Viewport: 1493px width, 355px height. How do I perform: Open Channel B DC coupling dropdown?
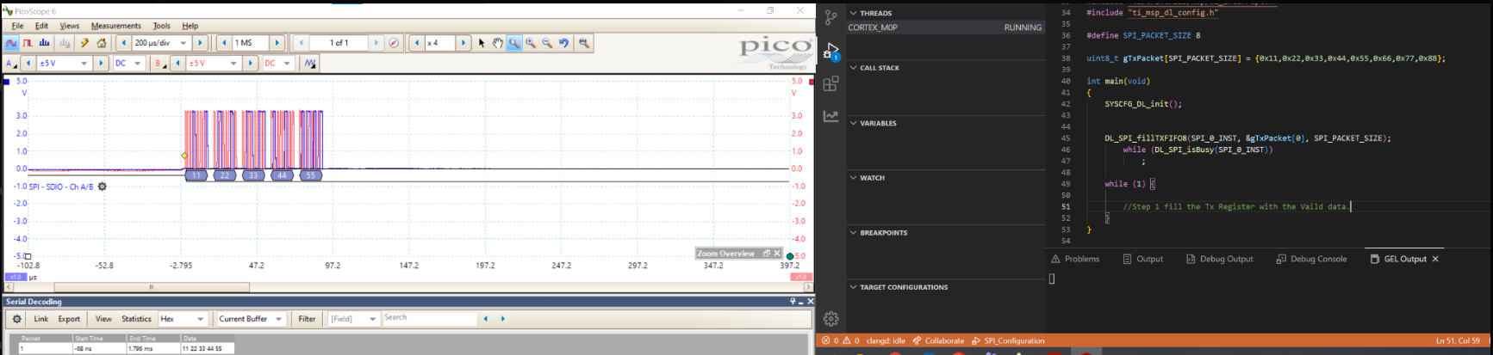[287, 64]
